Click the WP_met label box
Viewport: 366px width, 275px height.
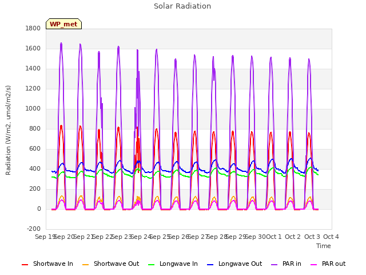coord(63,24)
